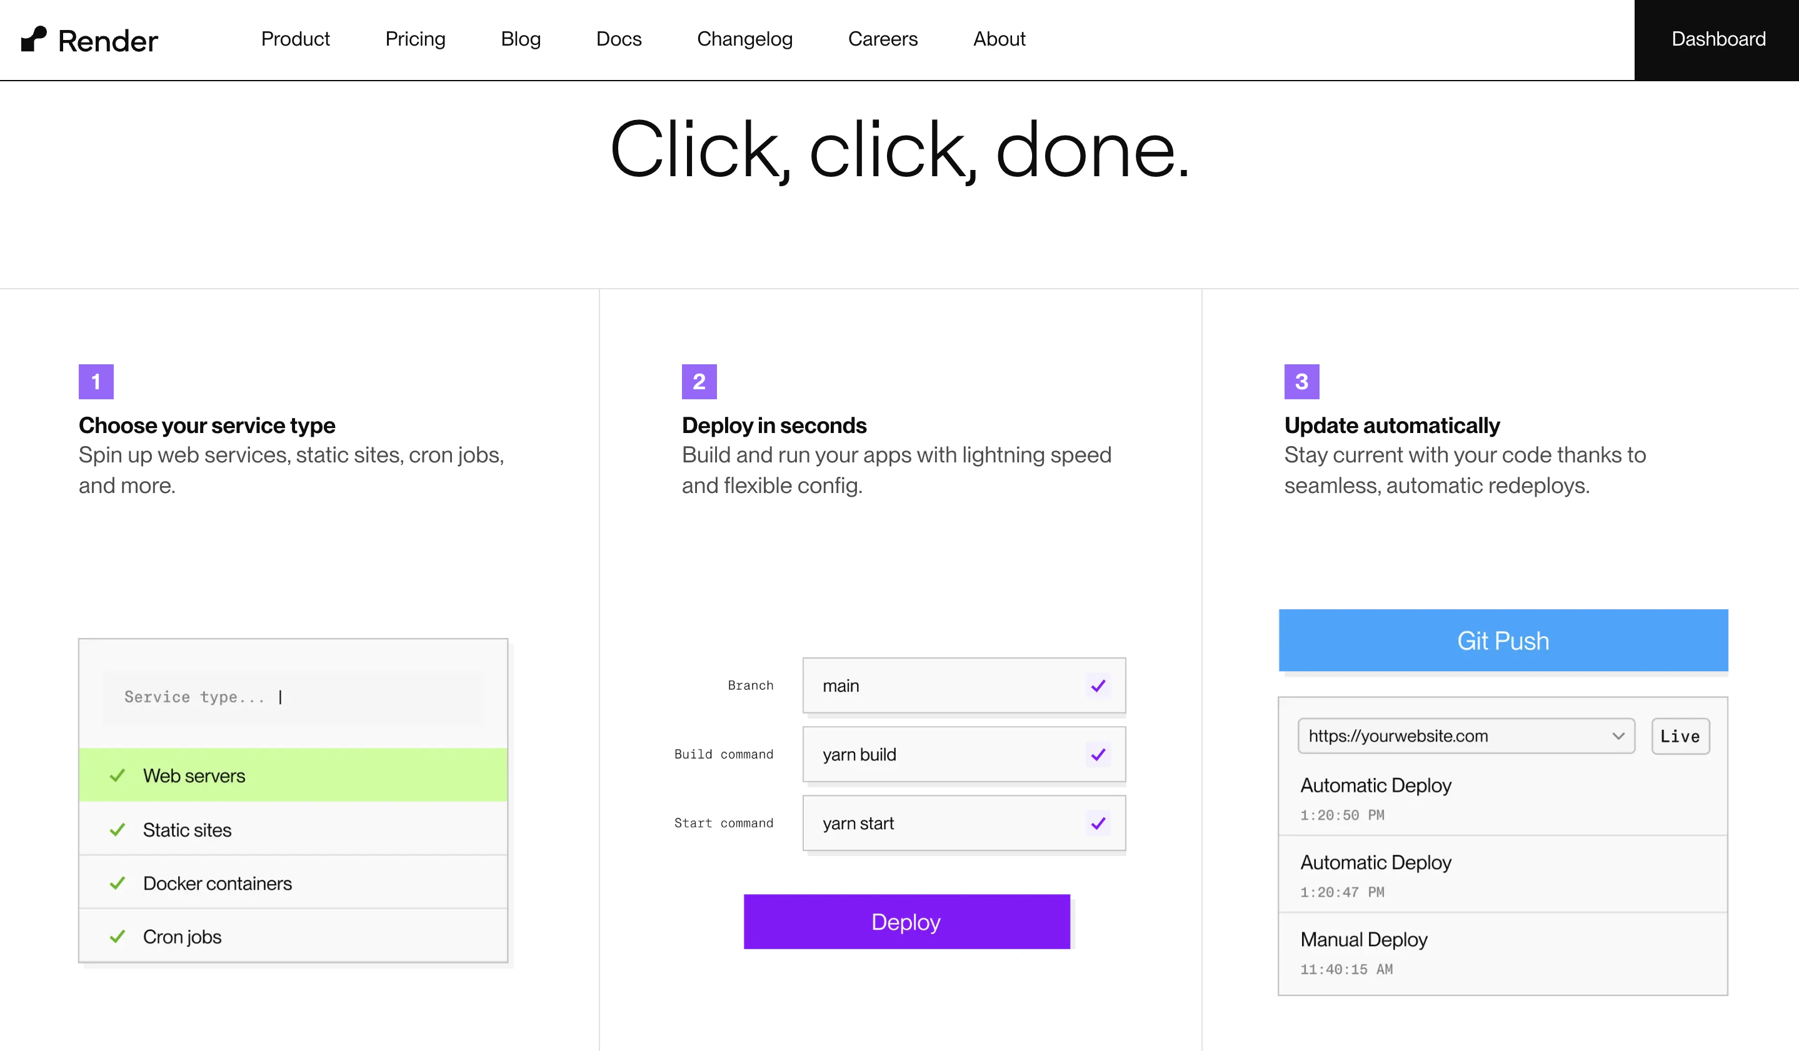Click the green checkmark beside Web servers

pos(118,775)
